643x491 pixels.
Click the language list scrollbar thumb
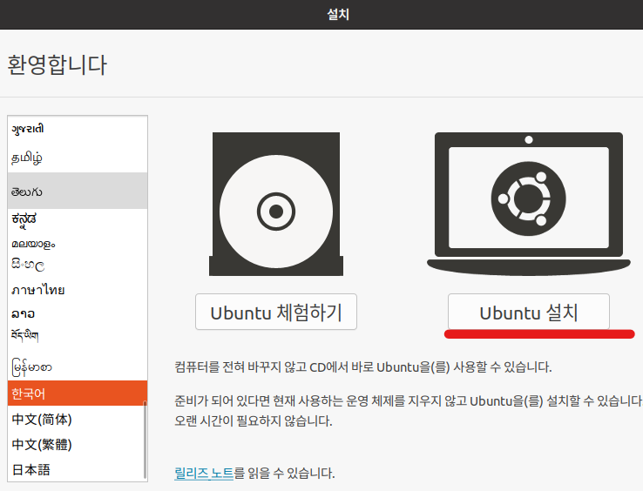[145, 440]
